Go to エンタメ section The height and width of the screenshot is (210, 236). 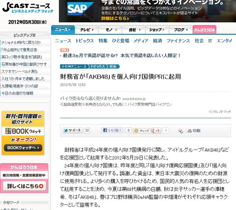coord(224,41)
